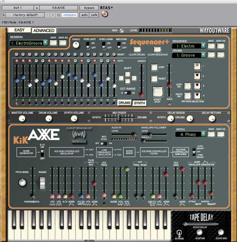Click the bypass button
This screenshot has width=237, height=242.
click(89, 8)
